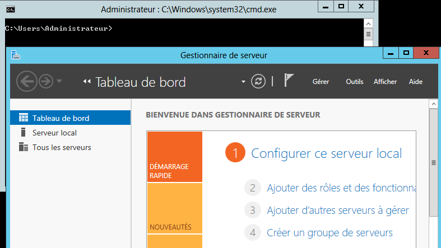Image resolution: width=441 pixels, height=248 pixels.
Task: Click Créer un groupe de serveurs
Action: tap(329, 232)
